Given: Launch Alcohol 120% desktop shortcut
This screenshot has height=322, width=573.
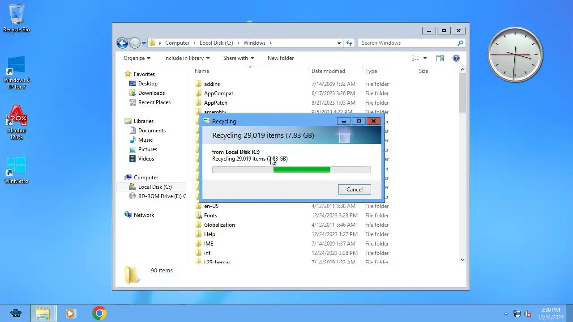Looking at the screenshot, I should 17,123.
